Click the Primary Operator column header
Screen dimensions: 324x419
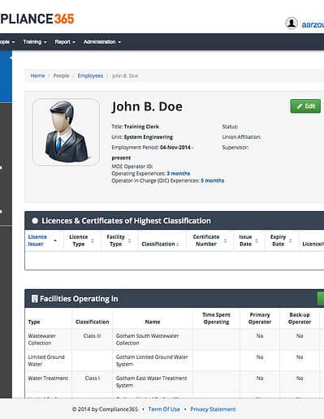coord(260,318)
